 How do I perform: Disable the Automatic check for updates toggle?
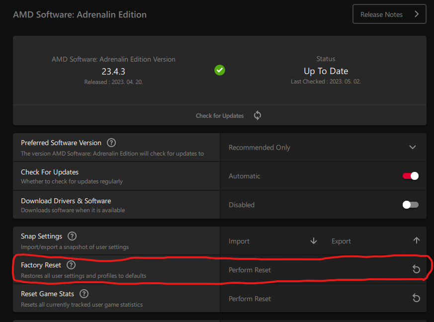pyautogui.click(x=411, y=176)
